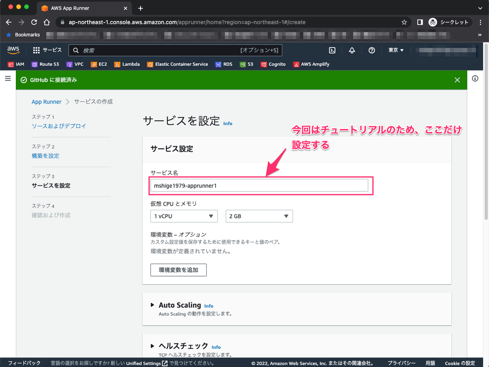Open Info link beside the page title
This screenshot has width=489, height=367.
[x=228, y=123]
